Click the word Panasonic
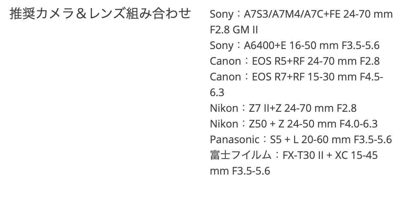This screenshot has width=407, height=202. click(235, 140)
